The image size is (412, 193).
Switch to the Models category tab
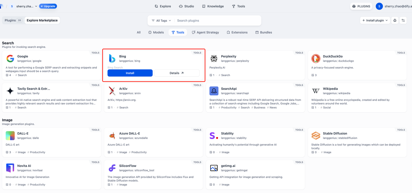(156, 32)
